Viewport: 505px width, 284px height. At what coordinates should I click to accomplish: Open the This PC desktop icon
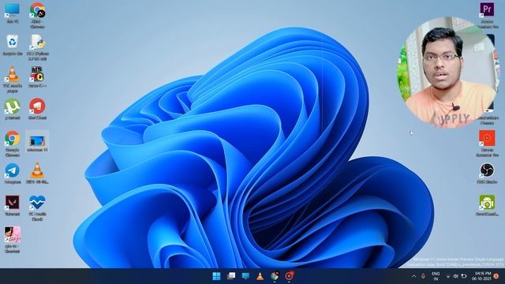coord(13,13)
